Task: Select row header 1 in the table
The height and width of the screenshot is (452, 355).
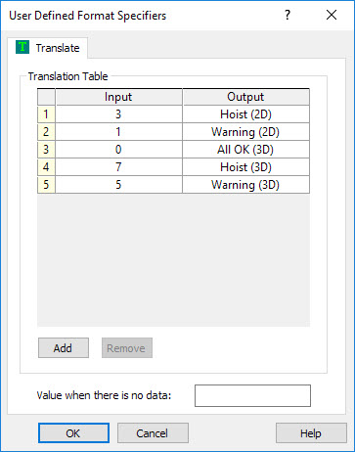Action: click(46, 114)
